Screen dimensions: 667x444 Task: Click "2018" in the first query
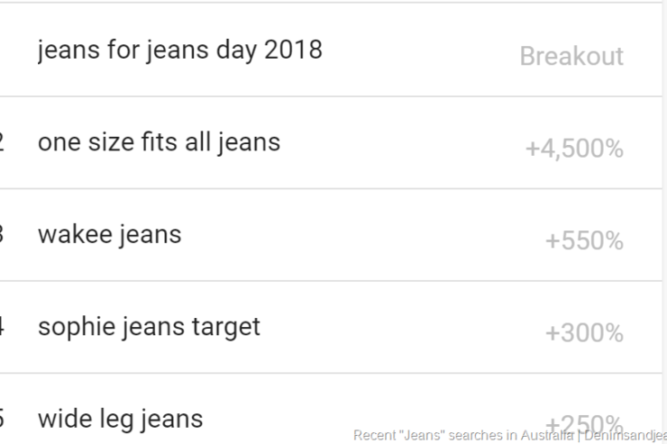click(293, 49)
